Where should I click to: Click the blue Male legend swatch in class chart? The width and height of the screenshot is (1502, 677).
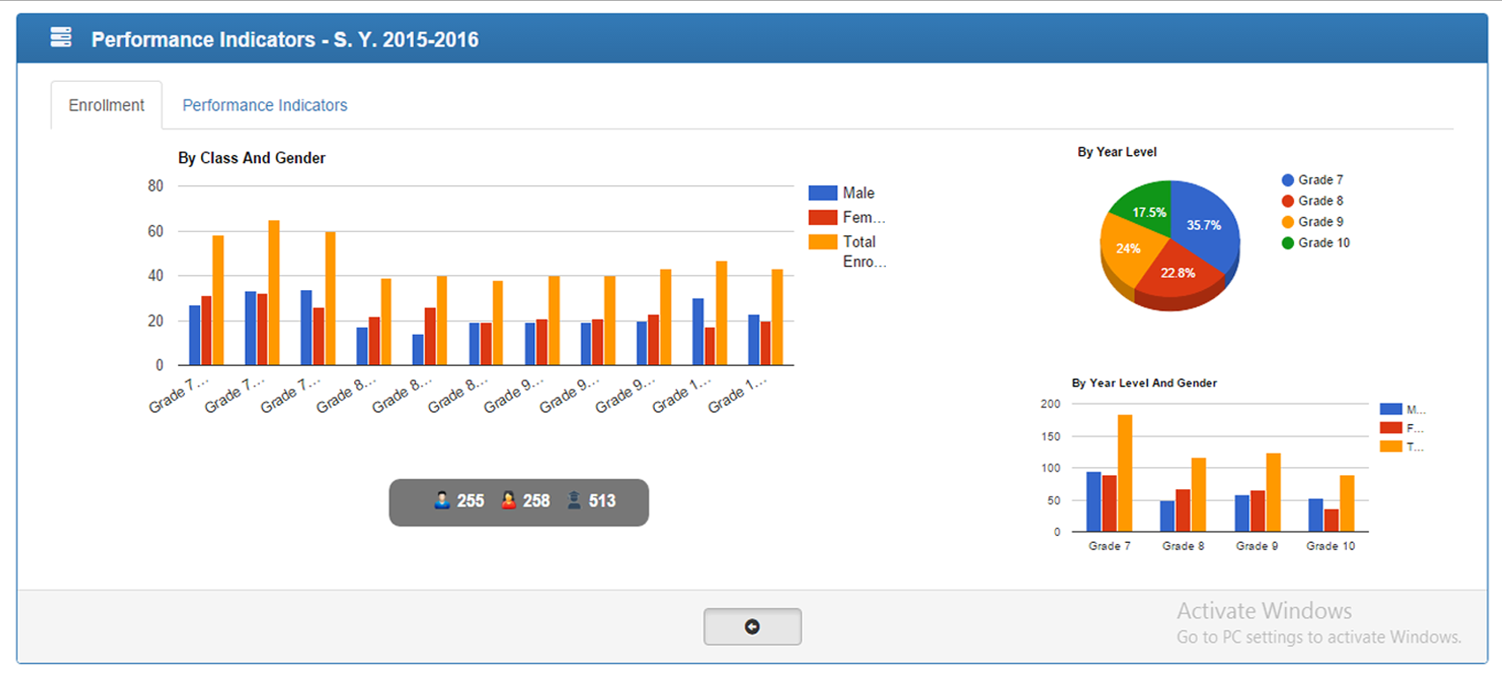822,193
